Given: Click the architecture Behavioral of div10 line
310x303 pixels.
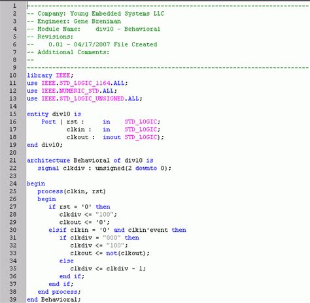Looking at the screenshot, I should coord(90,161).
